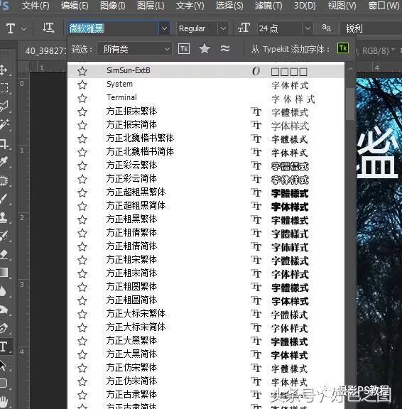Select the Horizontal Type tool in toolbar

[x=4, y=347]
